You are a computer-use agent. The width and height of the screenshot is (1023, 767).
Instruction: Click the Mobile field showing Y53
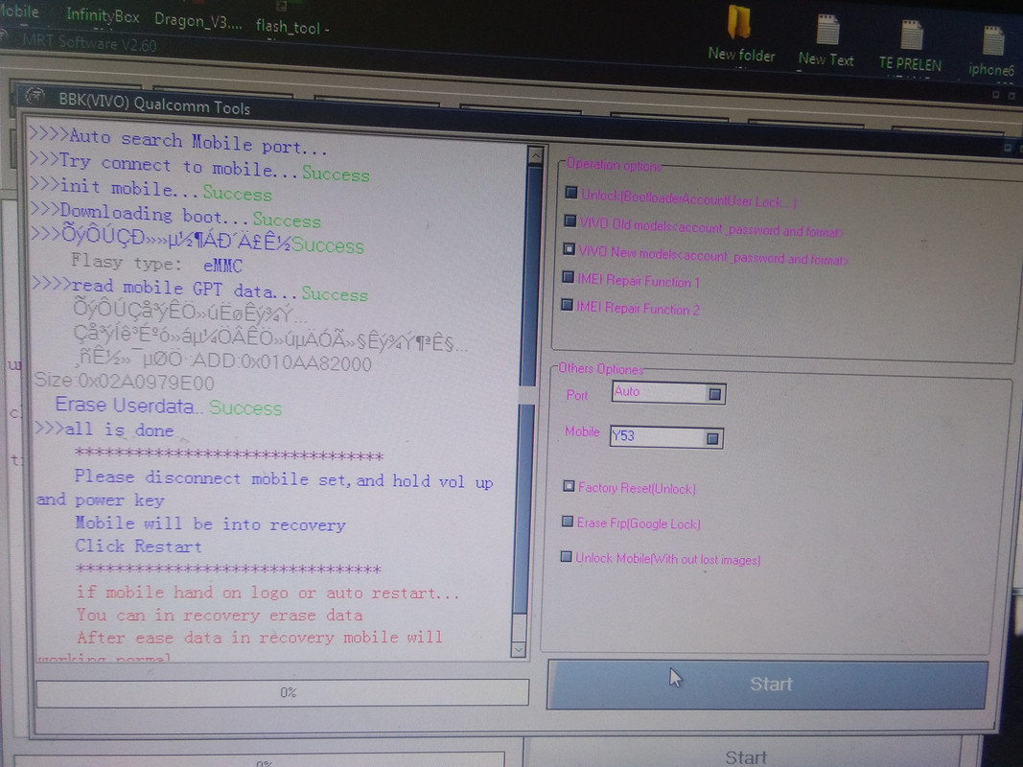(x=666, y=437)
